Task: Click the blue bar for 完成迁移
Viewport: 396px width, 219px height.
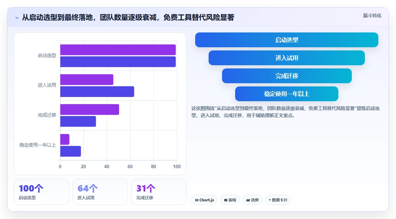Action: (x=78, y=121)
